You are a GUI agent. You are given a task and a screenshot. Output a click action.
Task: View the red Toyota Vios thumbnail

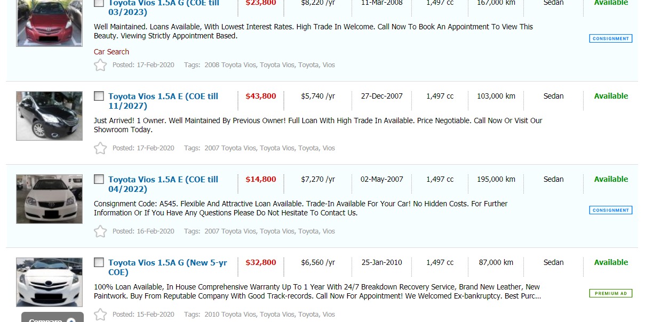[x=49, y=22]
